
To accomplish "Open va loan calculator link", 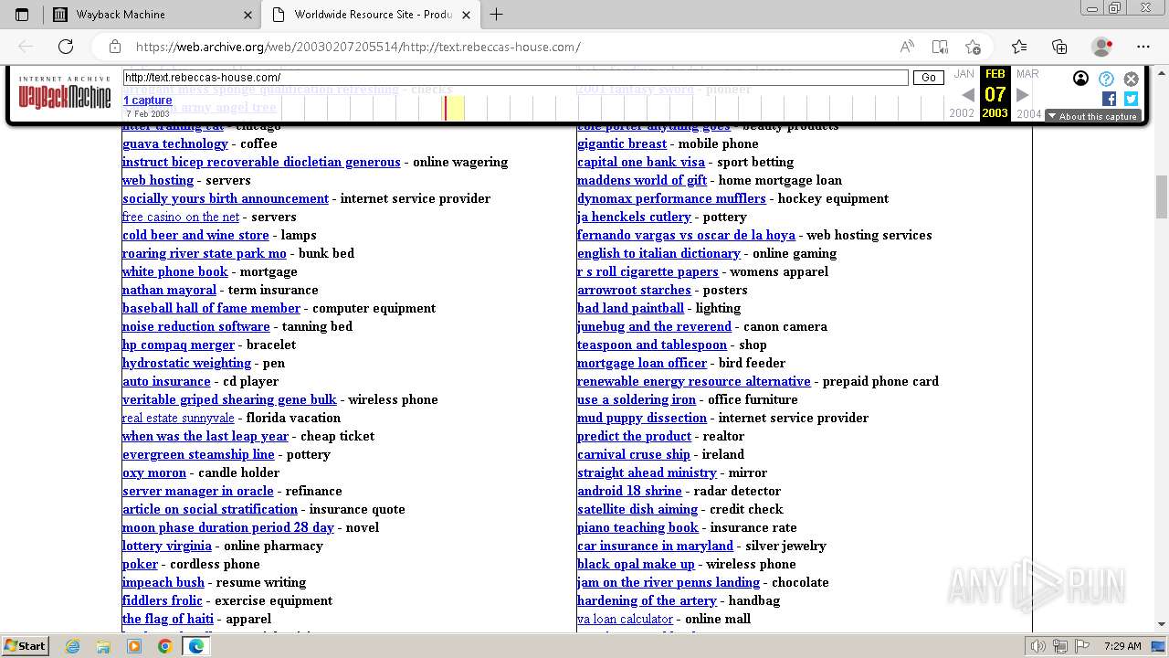I will (625, 619).
